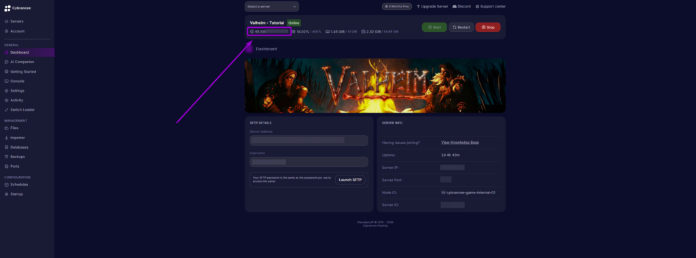Click the memory usage 1.45 GiB stat

[x=341, y=32]
